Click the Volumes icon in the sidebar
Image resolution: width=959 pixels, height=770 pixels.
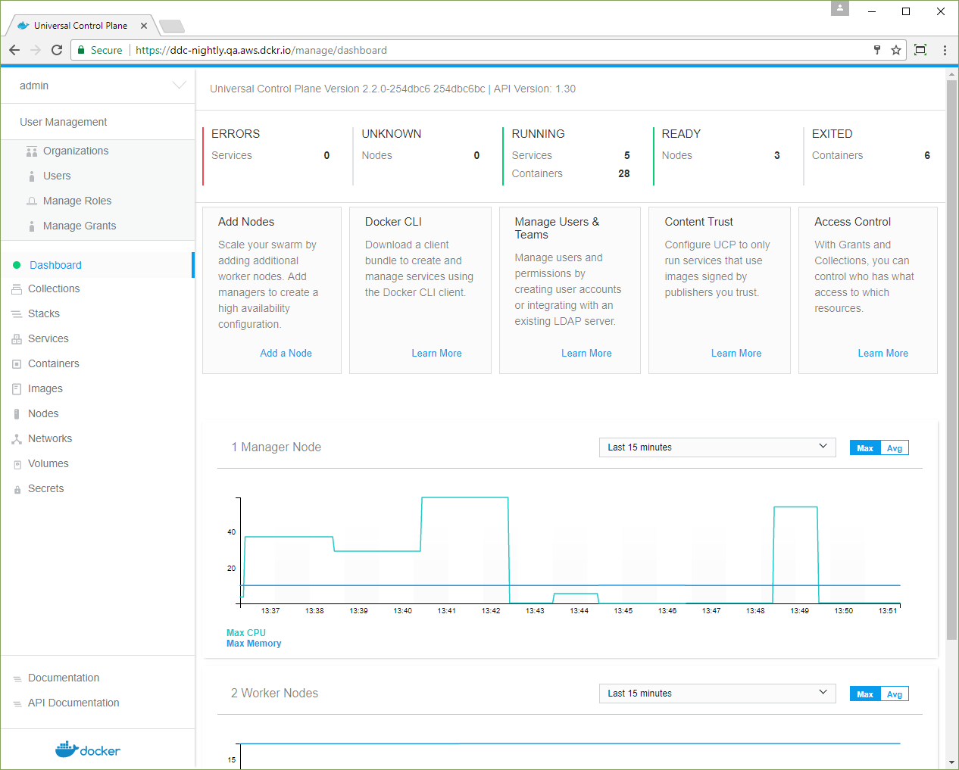(x=15, y=463)
